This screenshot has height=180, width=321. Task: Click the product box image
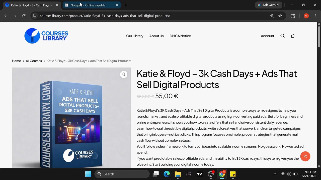(x=71, y=118)
